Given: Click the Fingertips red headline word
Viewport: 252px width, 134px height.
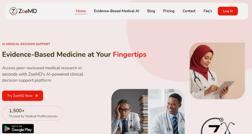Looking at the screenshot, I should coord(130,54).
